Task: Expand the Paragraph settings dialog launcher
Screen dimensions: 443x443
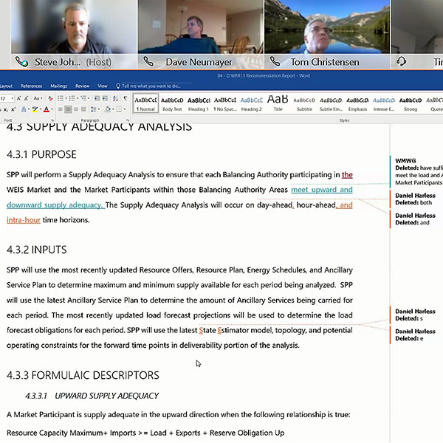Action: (128, 120)
